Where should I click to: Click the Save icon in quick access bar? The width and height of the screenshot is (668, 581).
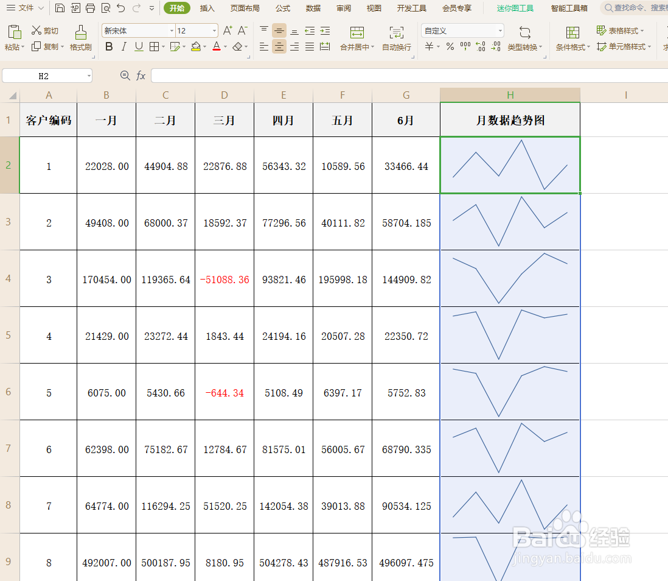coord(60,8)
